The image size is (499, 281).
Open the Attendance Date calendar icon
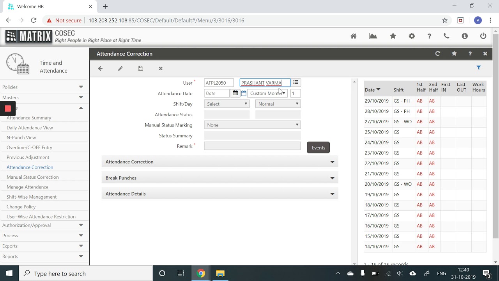235,93
